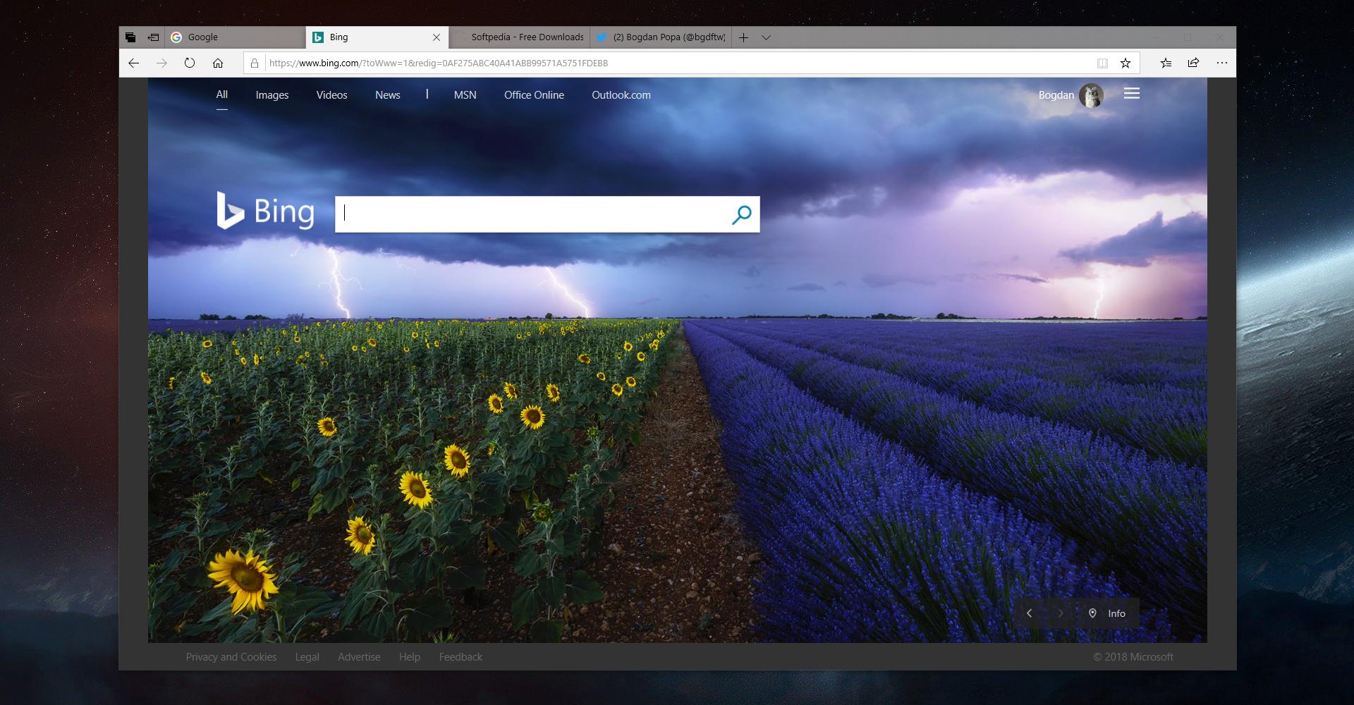
Task: Open Outlook.com from the Bing navigation
Action: tap(621, 94)
